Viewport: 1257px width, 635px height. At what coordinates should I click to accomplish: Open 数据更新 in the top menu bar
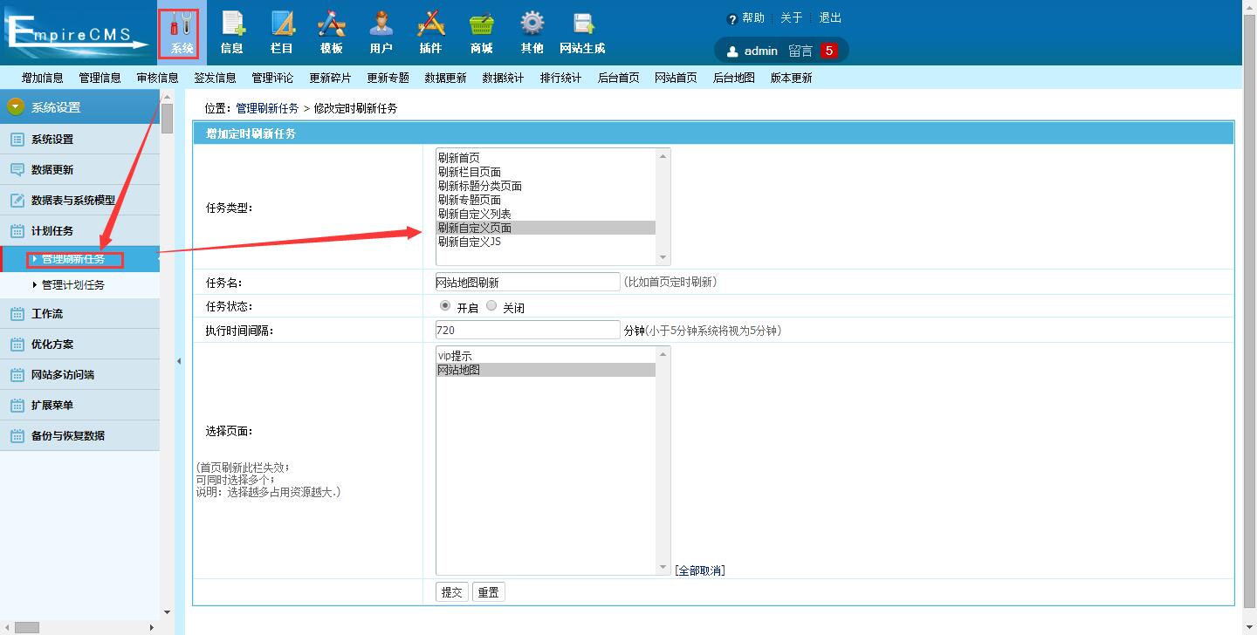(445, 78)
